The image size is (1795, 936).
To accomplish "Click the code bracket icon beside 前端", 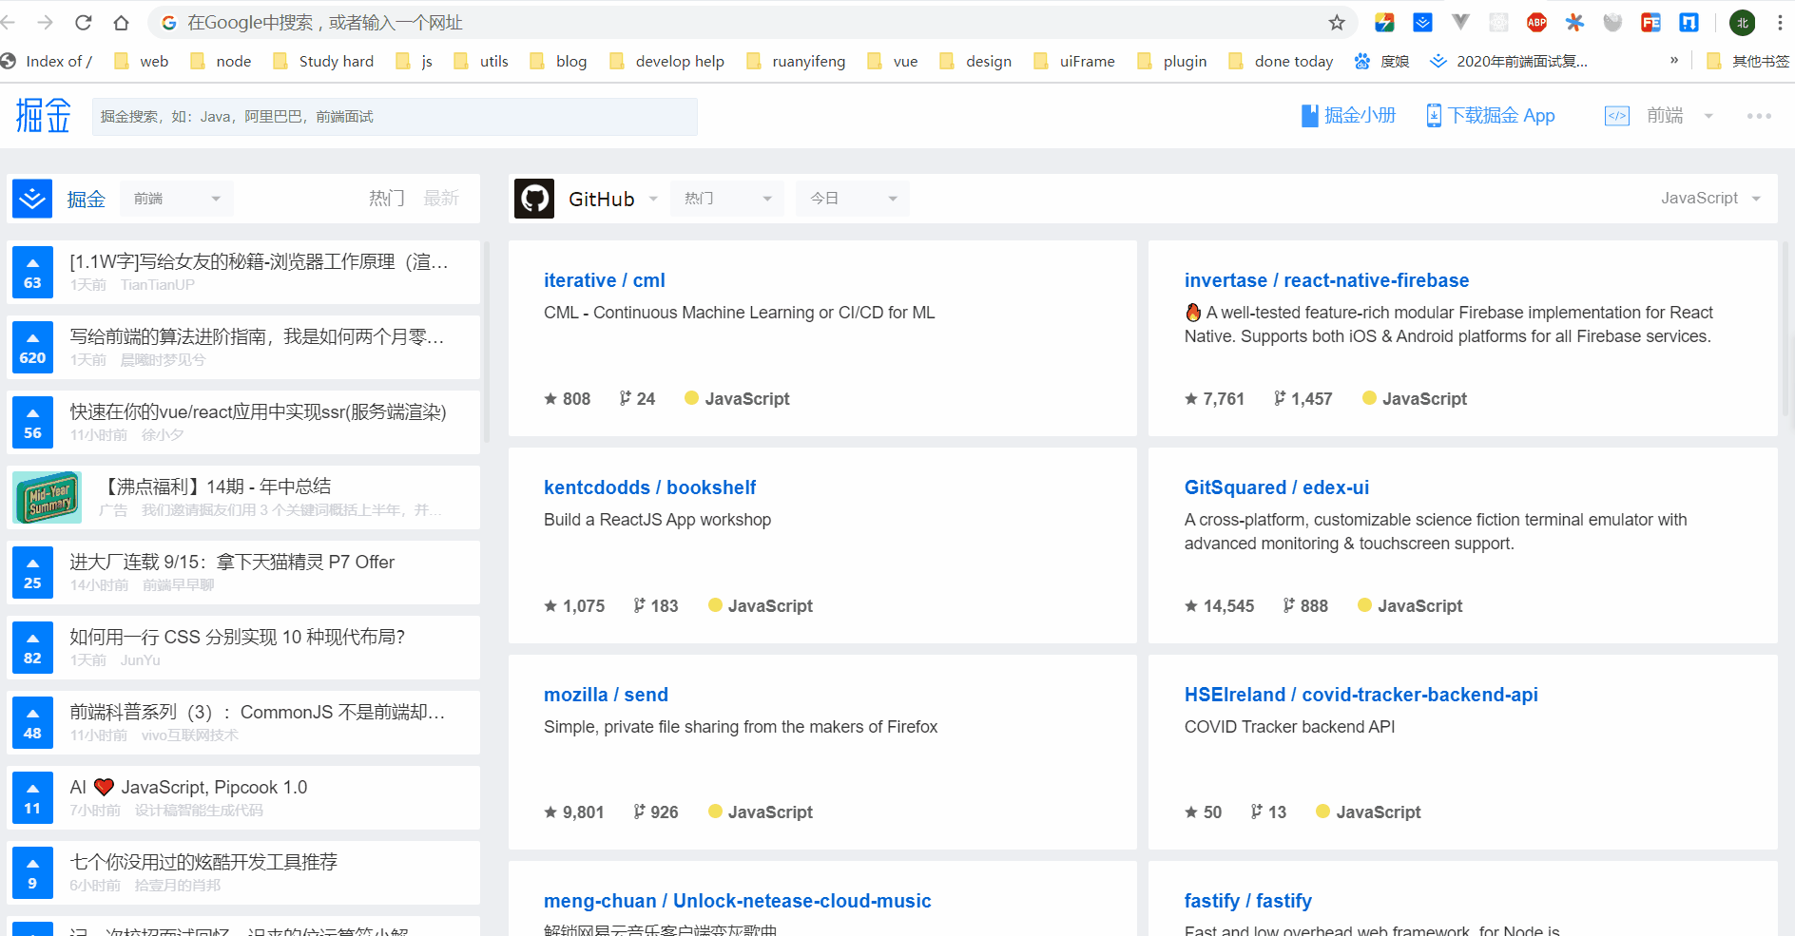I will click(x=1616, y=116).
